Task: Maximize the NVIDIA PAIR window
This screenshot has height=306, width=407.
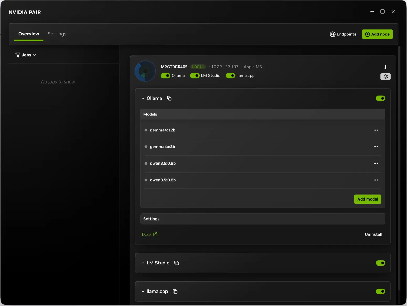Action: tap(383, 12)
